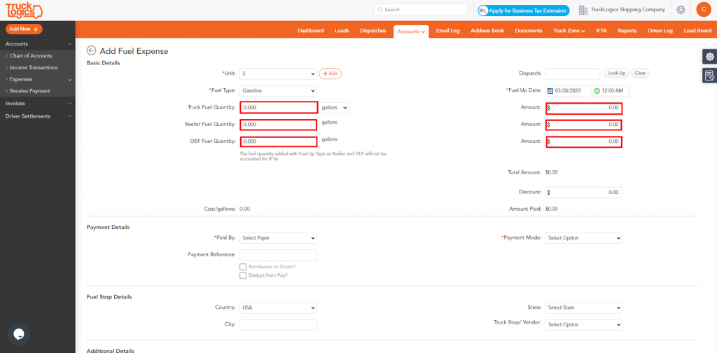
Task: Open the help gear widget on right edge
Action: [710, 57]
